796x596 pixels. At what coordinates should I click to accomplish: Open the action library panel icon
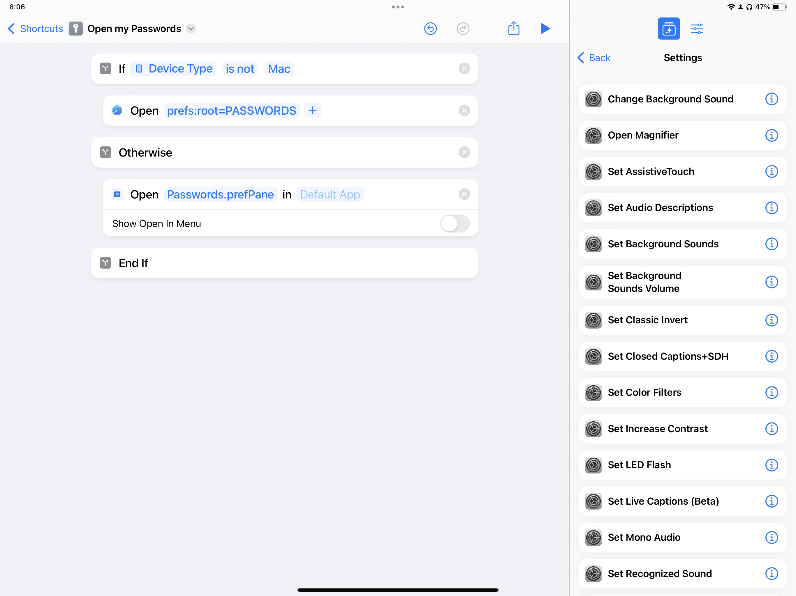point(669,29)
